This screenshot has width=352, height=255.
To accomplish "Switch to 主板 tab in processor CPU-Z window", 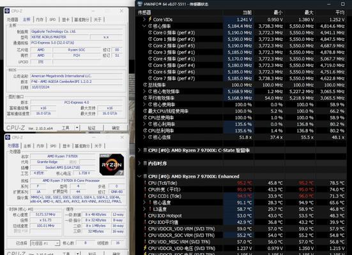I will [x=27, y=146].
